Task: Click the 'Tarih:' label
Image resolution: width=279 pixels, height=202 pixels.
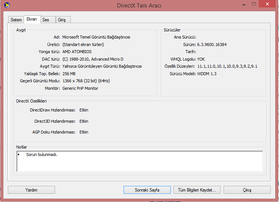Action: (191, 52)
